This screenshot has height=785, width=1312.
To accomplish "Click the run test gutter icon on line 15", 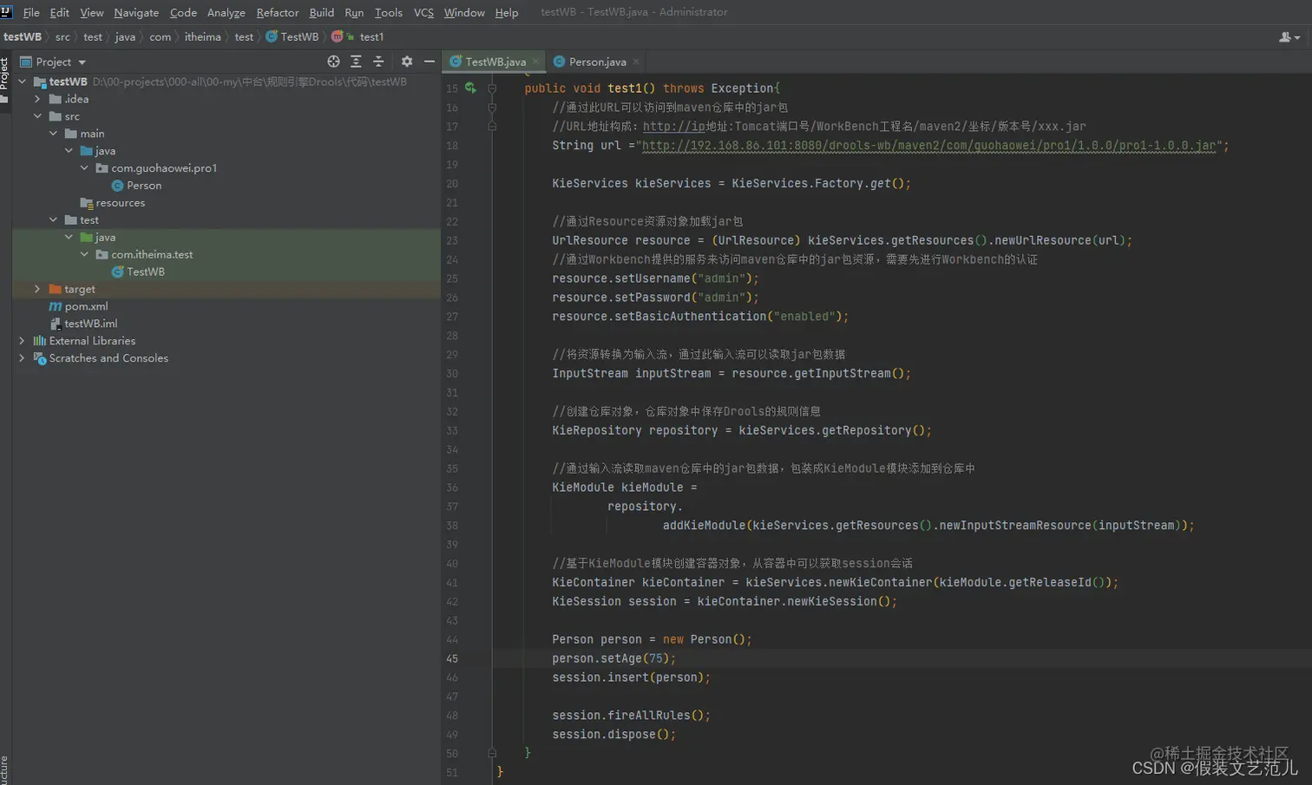I will coord(470,88).
